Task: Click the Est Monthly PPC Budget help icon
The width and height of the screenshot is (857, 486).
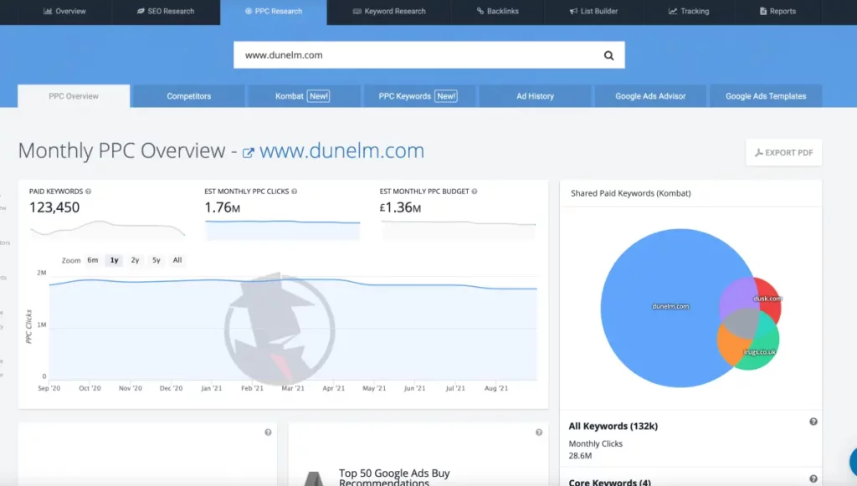Action: tap(475, 192)
